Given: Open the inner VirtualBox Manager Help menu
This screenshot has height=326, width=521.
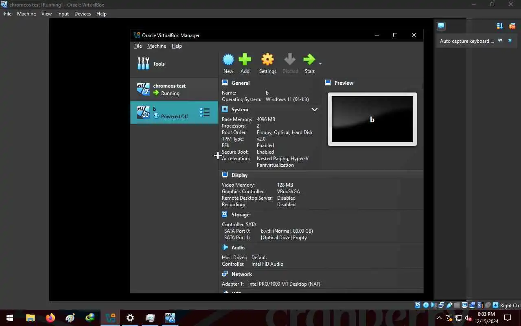Looking at the screenshot, I should [x=177, y=46].
